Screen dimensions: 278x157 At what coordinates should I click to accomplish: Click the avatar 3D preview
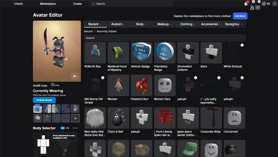point(57,51)
